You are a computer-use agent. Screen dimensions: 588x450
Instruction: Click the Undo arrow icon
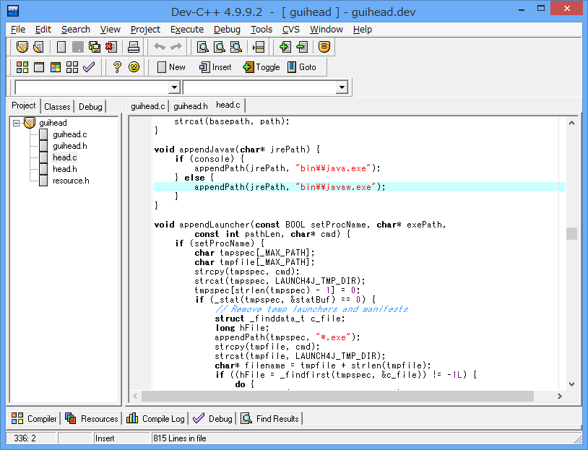click(160, 46)
